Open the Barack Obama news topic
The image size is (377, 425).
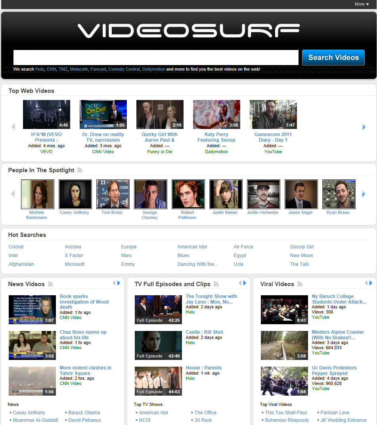click(84, 413)
